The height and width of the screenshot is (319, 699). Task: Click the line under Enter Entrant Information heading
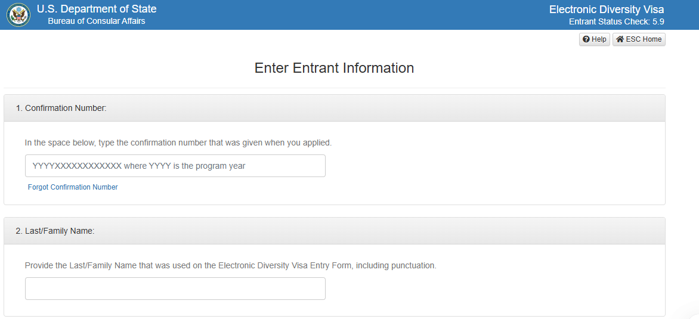334,88
